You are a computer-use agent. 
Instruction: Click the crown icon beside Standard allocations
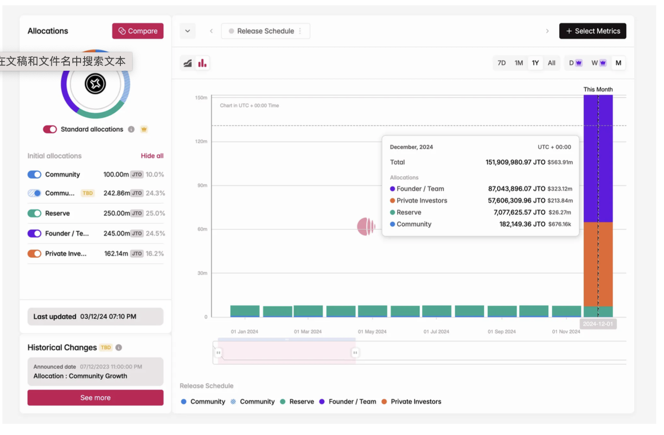pyautogui.click(x=144, y=129)
